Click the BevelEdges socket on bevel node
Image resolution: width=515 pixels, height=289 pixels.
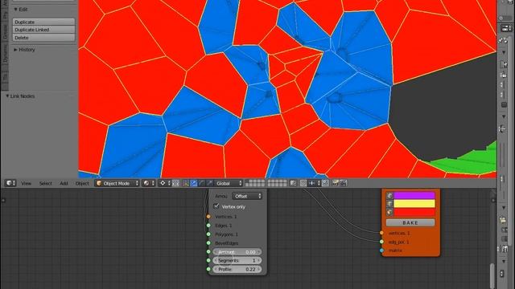208,243
